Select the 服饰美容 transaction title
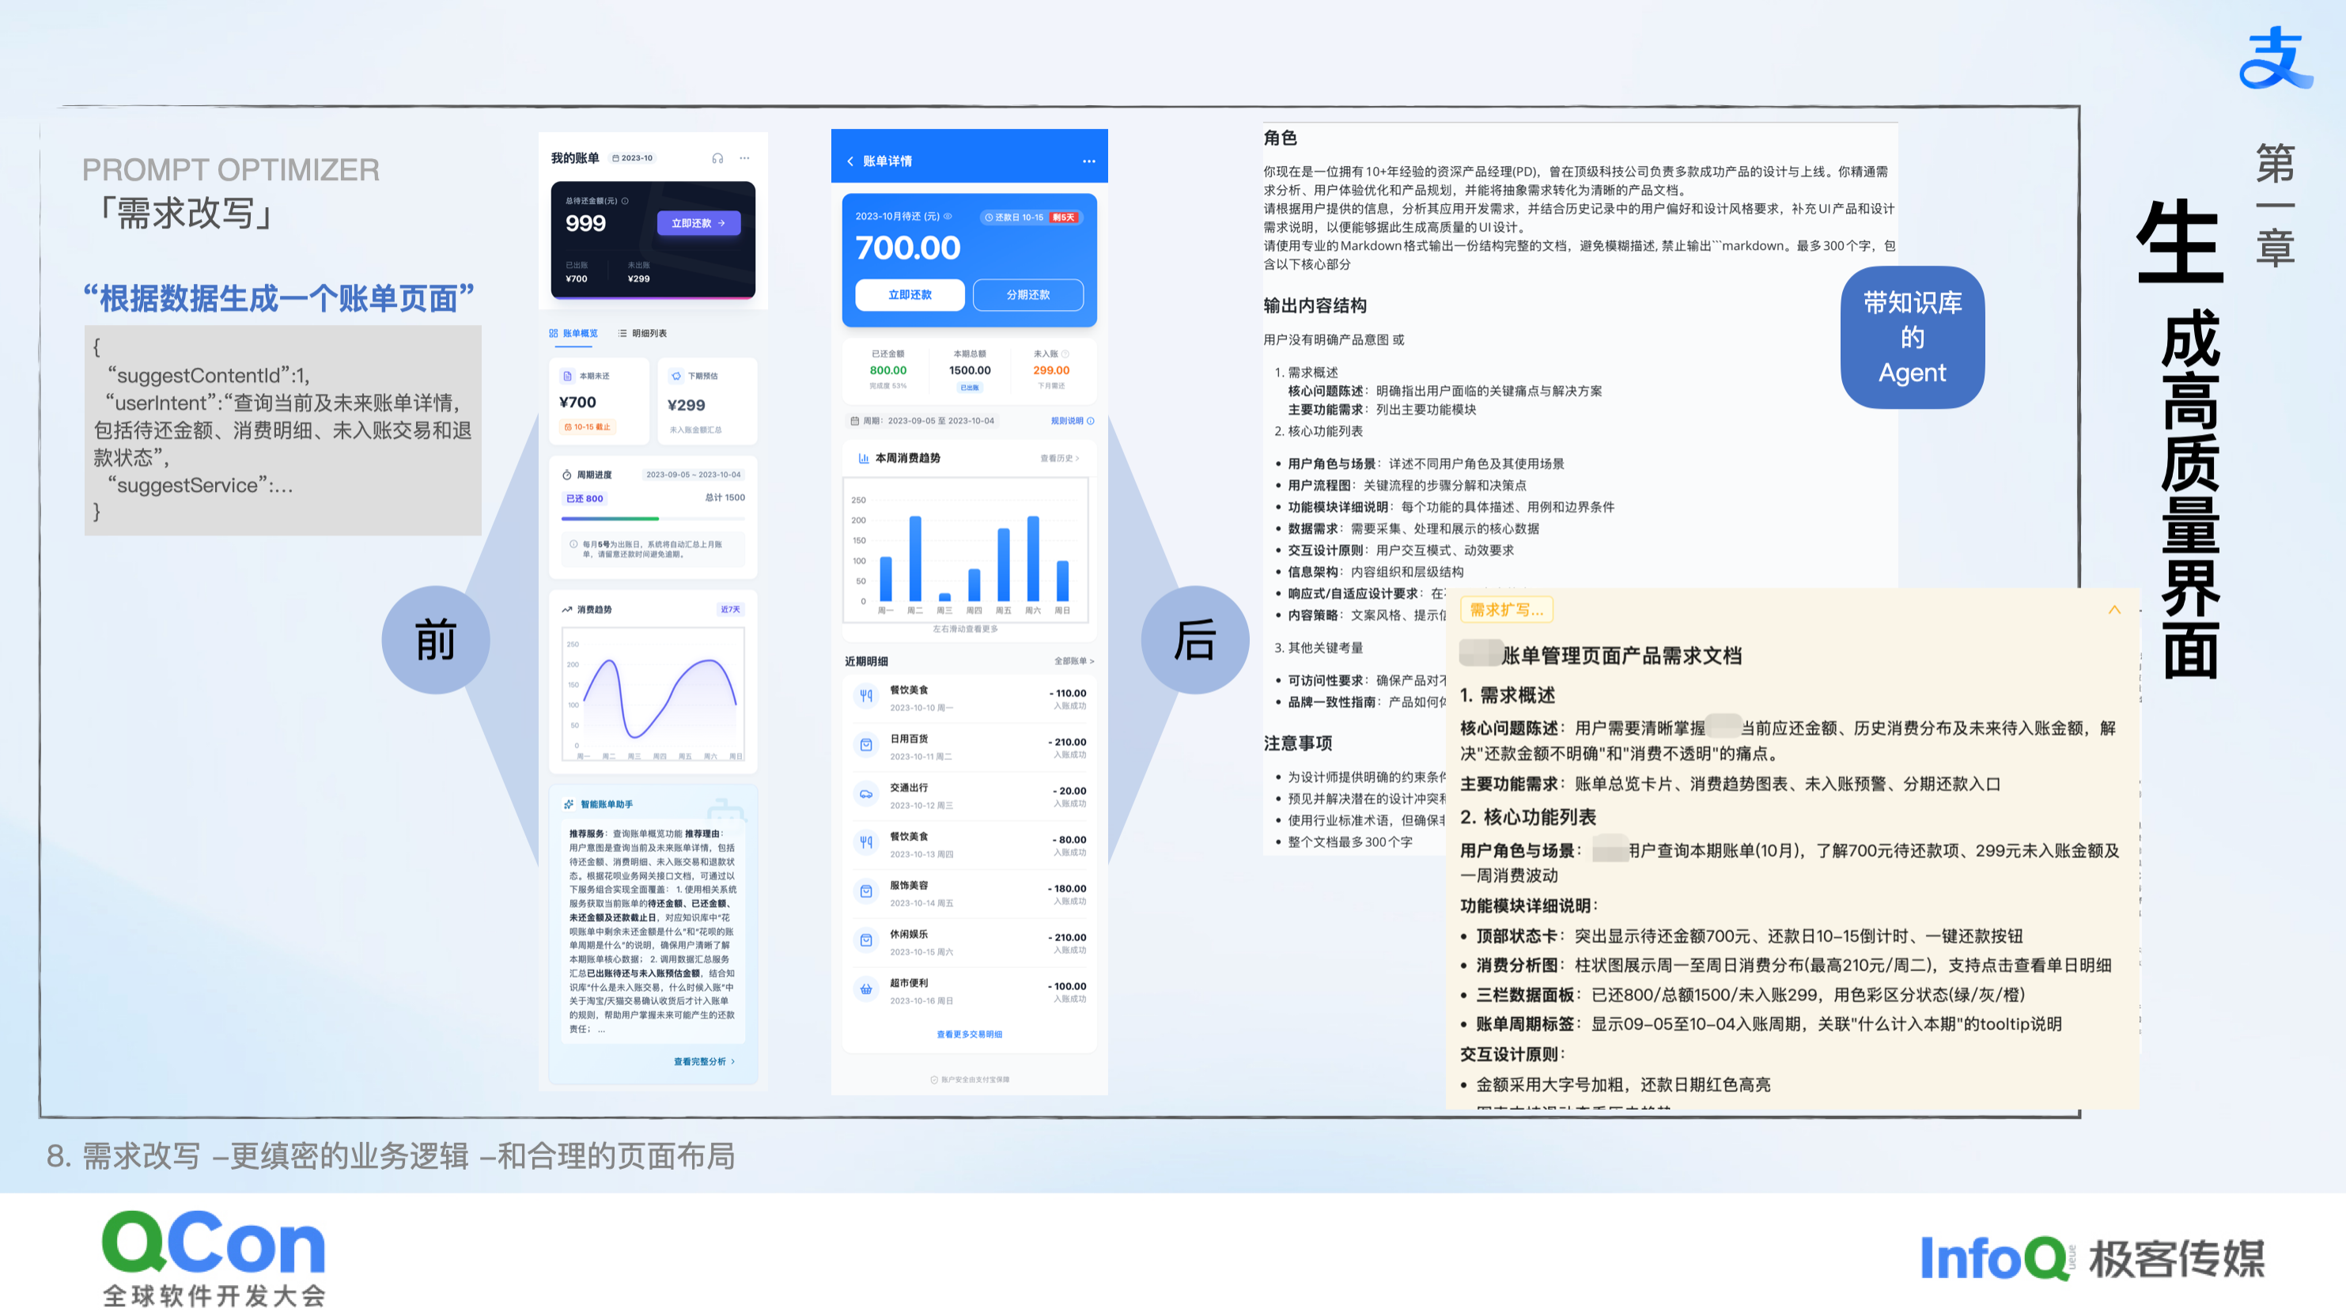2346x1316 pixels. pyautogui.click(x=909, y=885)
